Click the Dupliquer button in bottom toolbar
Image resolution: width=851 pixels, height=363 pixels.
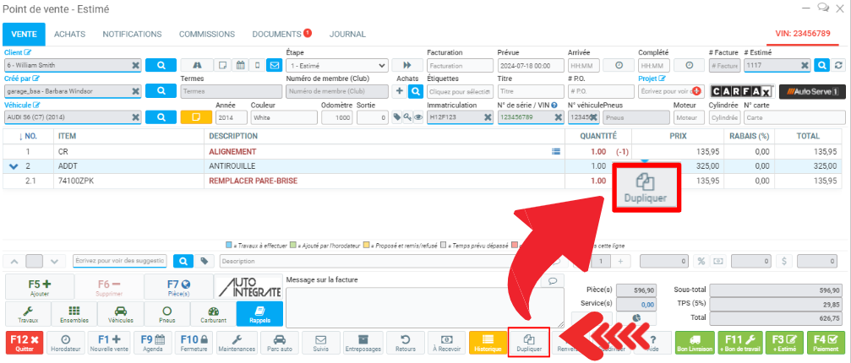[529, 343]
